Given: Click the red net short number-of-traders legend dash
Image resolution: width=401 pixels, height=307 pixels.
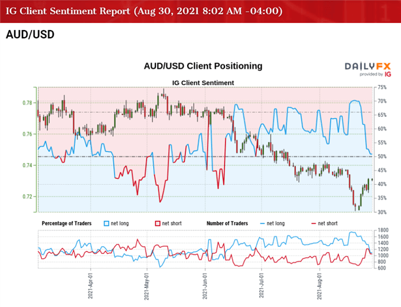Looking at the screenshot, I should tap(313, 223).
